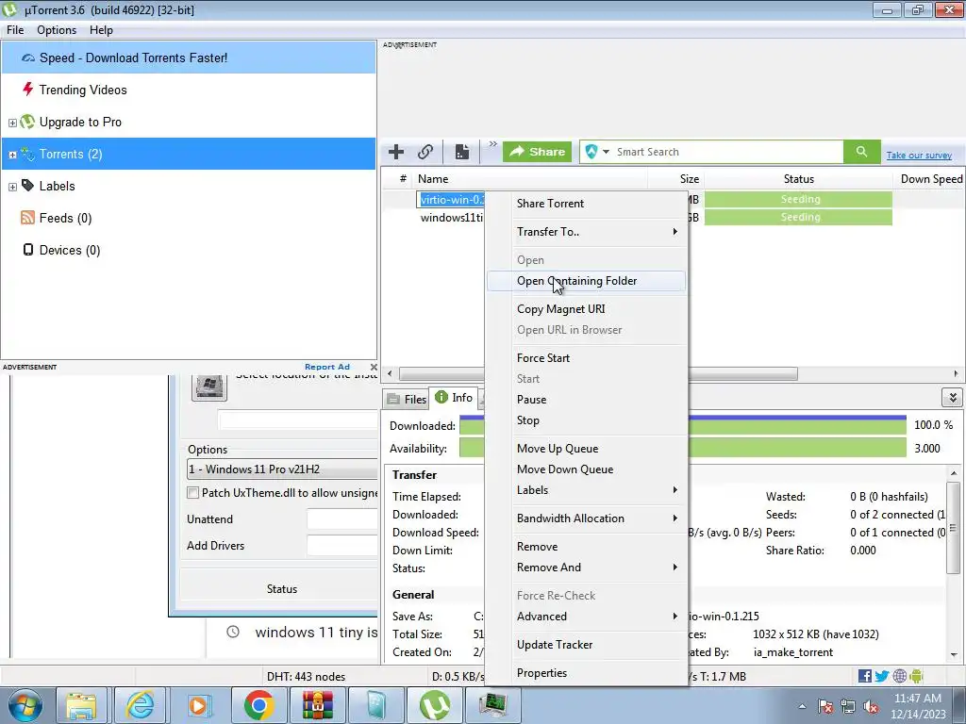Click the Unattend input field
The height and width of the screenshot is (724, 966).
pos(341,519)
